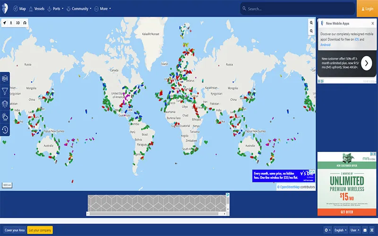Screen dimensions: 378x236
Task: Open the weather overlay panel
Action: tap(5, 117)
